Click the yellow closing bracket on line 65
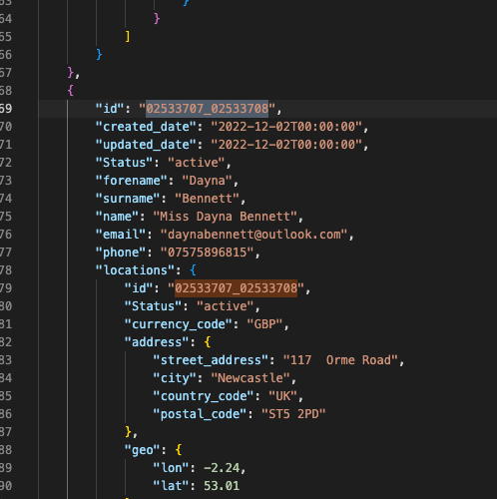Viewport: 497px width, 499px height. pyautogui.click(x=128, y=37)
